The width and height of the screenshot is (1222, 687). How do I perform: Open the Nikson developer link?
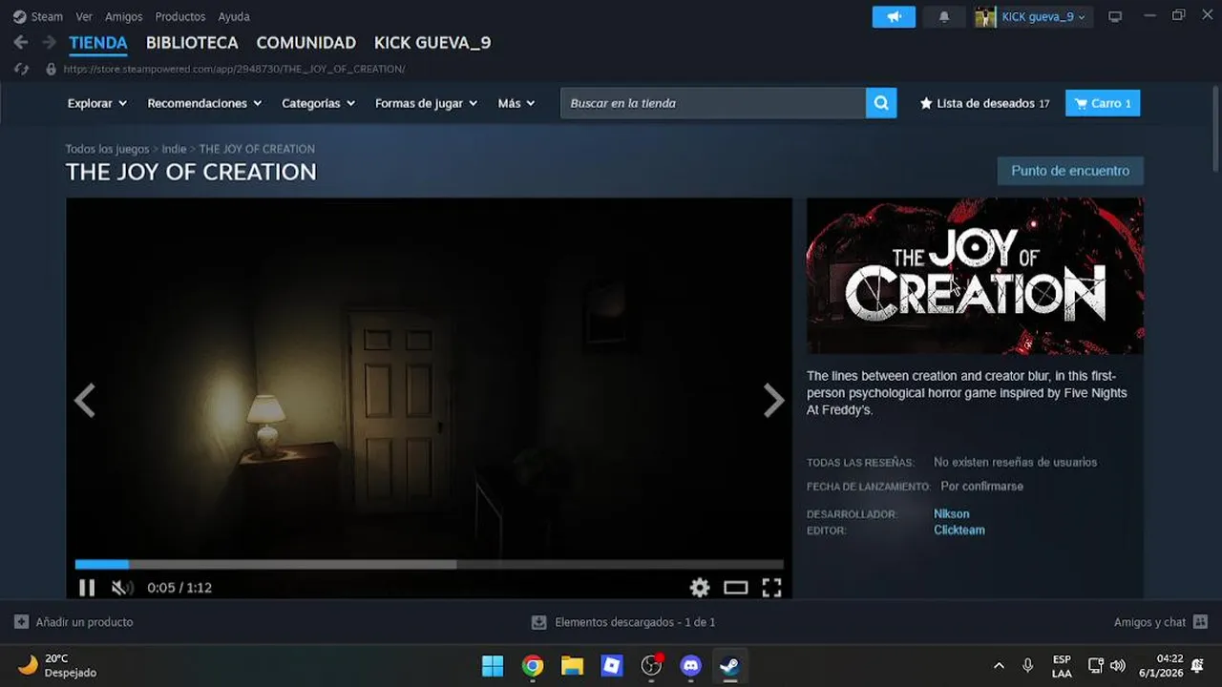[x=951, y=514]
